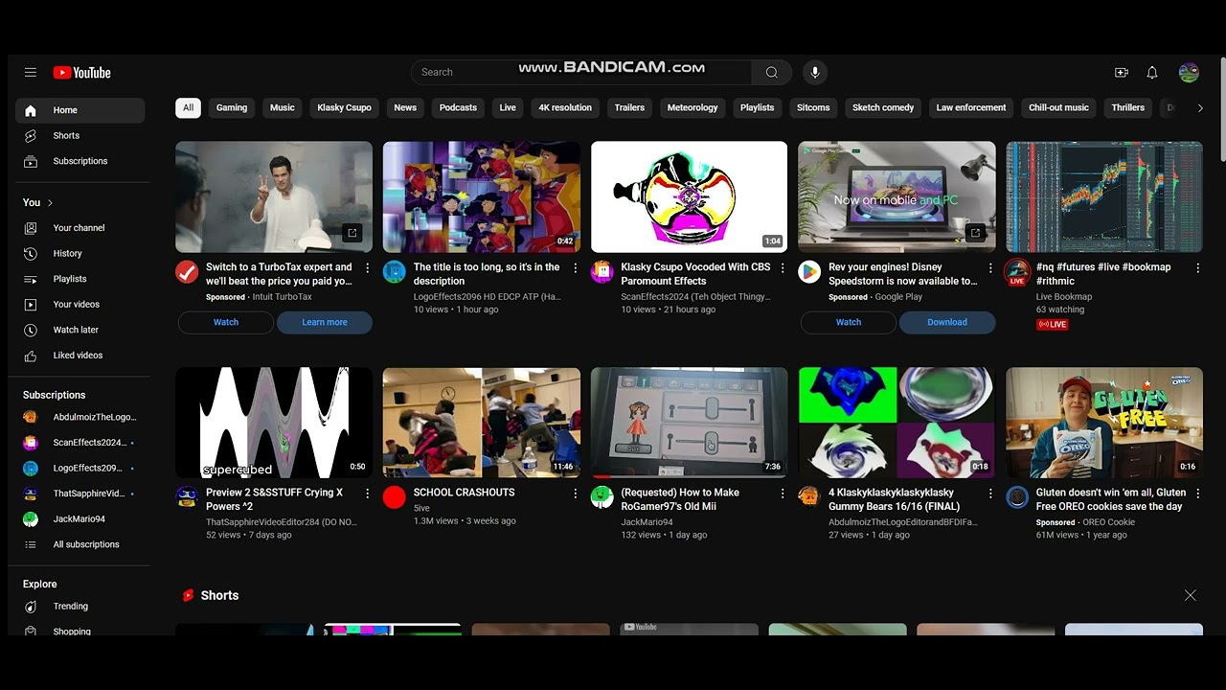This screenshot has height=690, width=1226.
Task: Open options menu for SCHOOL CRASHOUTS video
Action: 576,494
